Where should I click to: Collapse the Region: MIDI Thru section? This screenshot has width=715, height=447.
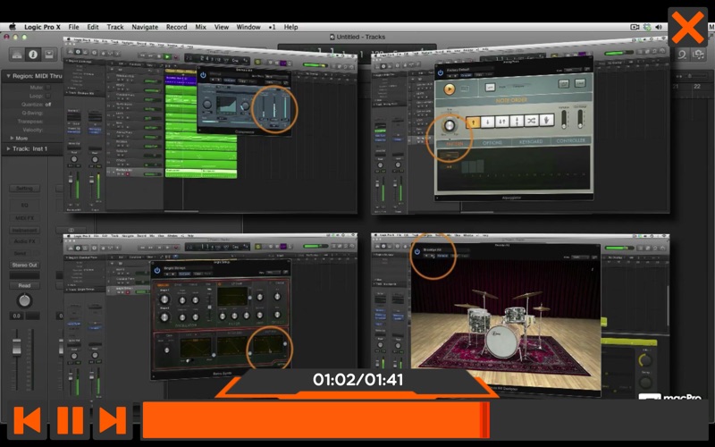(8, 76)
